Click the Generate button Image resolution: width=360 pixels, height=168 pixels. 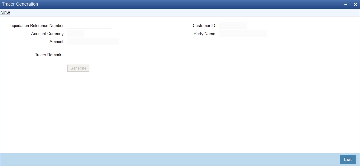click(78, 68)
